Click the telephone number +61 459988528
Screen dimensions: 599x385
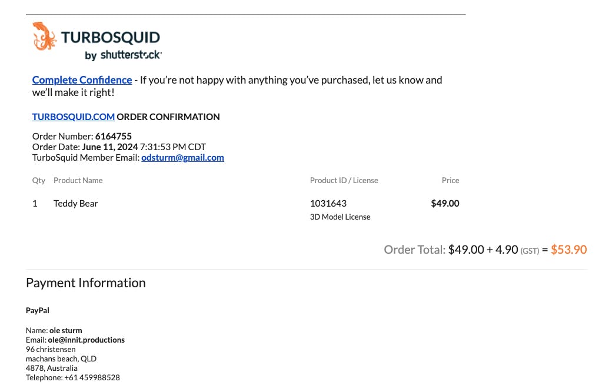pos(92,377)
